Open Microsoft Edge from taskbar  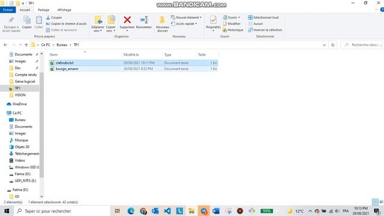click(x=131, y=211)
